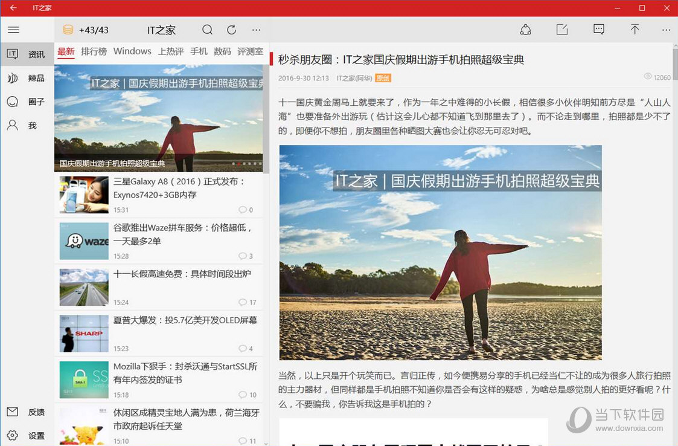Image resolution: width=678 pixels, height=446 pixels.
Task: Open the 三星Galaxy A8 article
Action: pyautogui.click(x=159, y=195)
